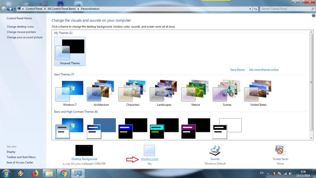Open the Sounds link
The height and width of the screenshot is (178, 316).
tap(215, 159)
